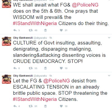112x109 pixels.
Task: Click the stack icon under the first tweet
Action: click(45, 30)
